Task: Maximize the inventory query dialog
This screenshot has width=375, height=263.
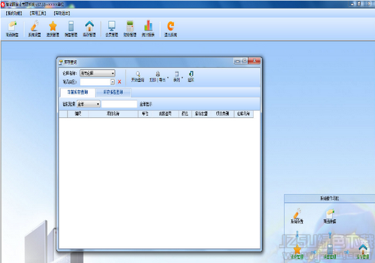Action: tap(244, 61)
